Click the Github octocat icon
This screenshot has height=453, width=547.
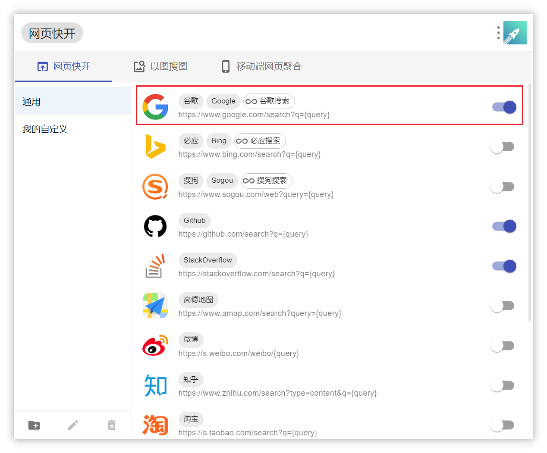pos(155,226)
